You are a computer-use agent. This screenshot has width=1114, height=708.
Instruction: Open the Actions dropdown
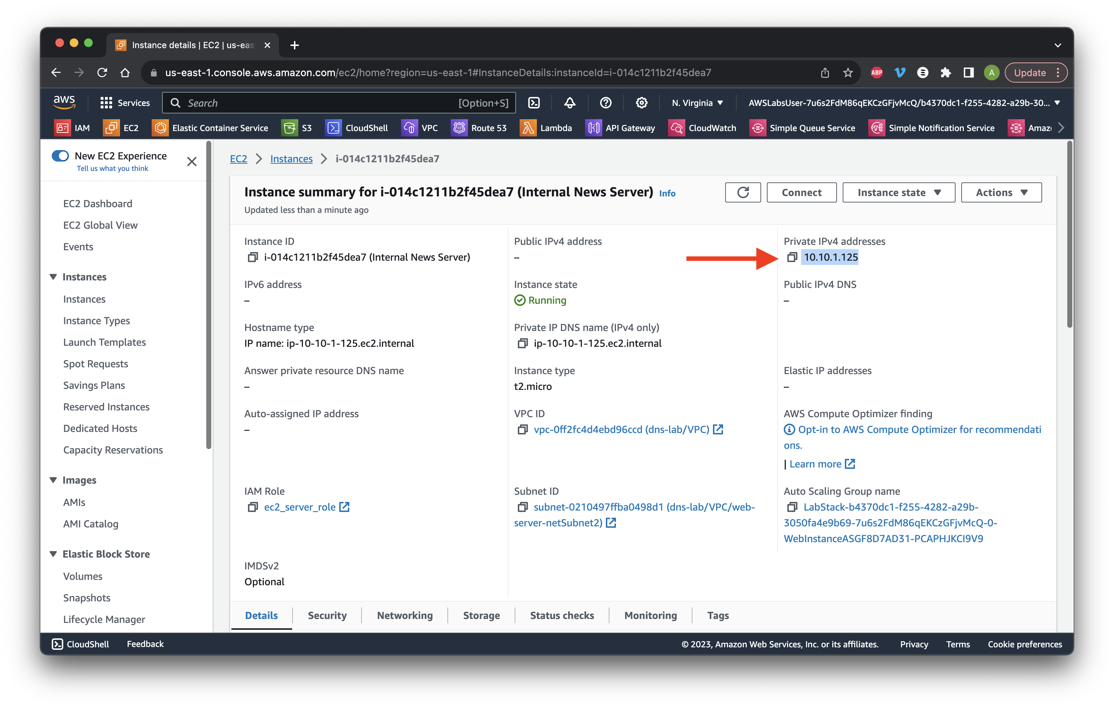1001,192
